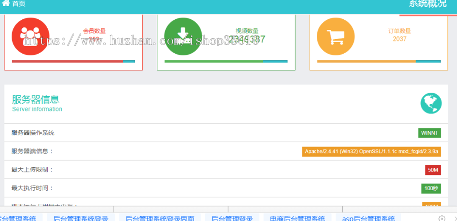This screenshot has width=457, height=221.
Task: Click the orders count card
Action: (379, 42)
